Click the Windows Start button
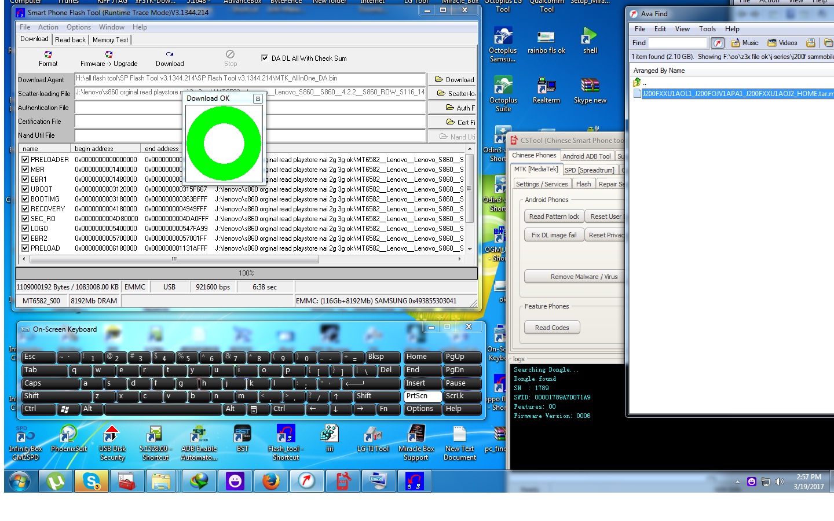The height and width of the screenshot is (521, 834). point(20,481)
